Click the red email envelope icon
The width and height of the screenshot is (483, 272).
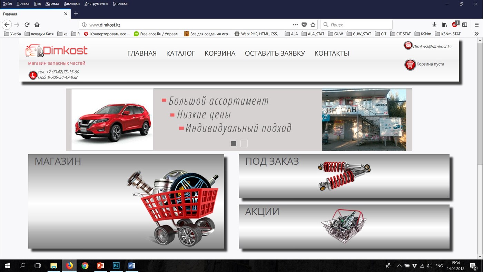tap(408, 46)
